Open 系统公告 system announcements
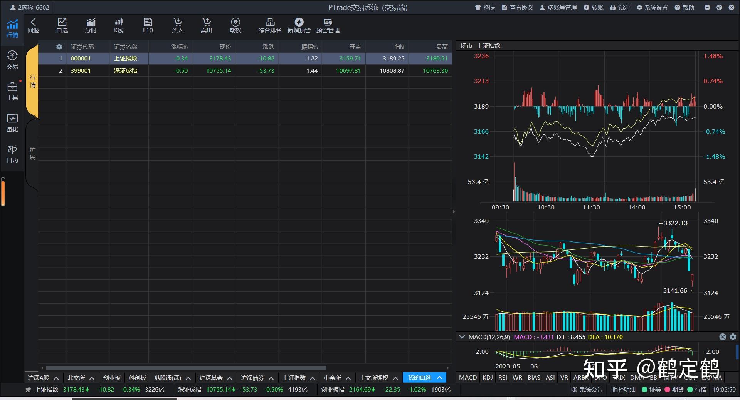This screenshot has height=400, width=740. pos(587,390)
